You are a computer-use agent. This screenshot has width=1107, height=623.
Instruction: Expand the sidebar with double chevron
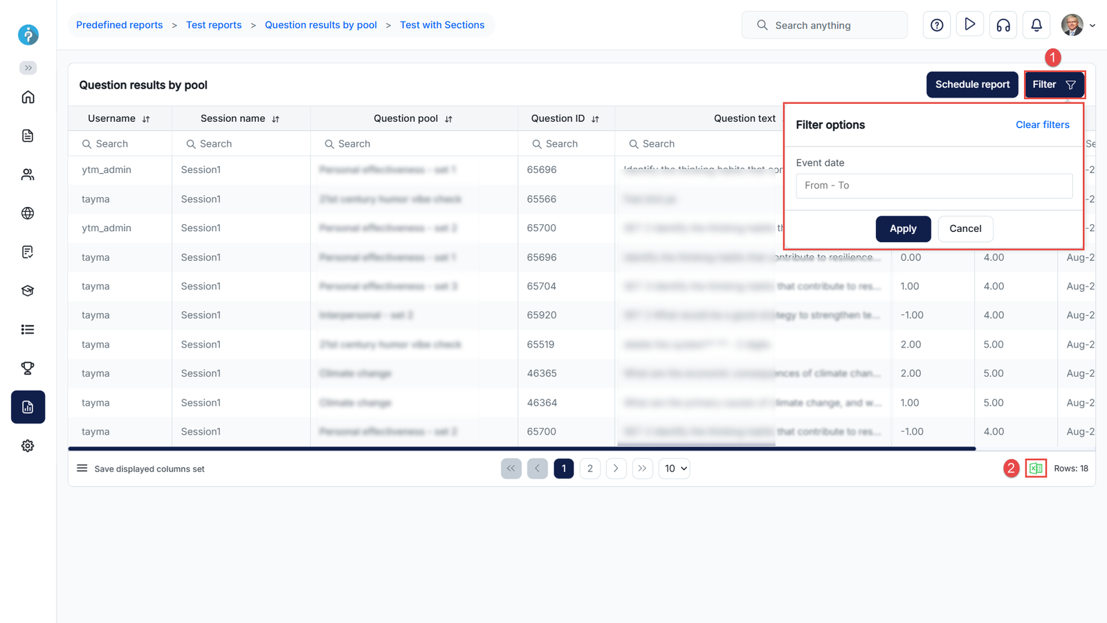28,68
